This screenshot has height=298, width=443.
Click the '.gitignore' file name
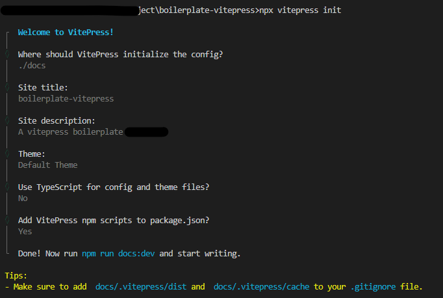(373, 287)
